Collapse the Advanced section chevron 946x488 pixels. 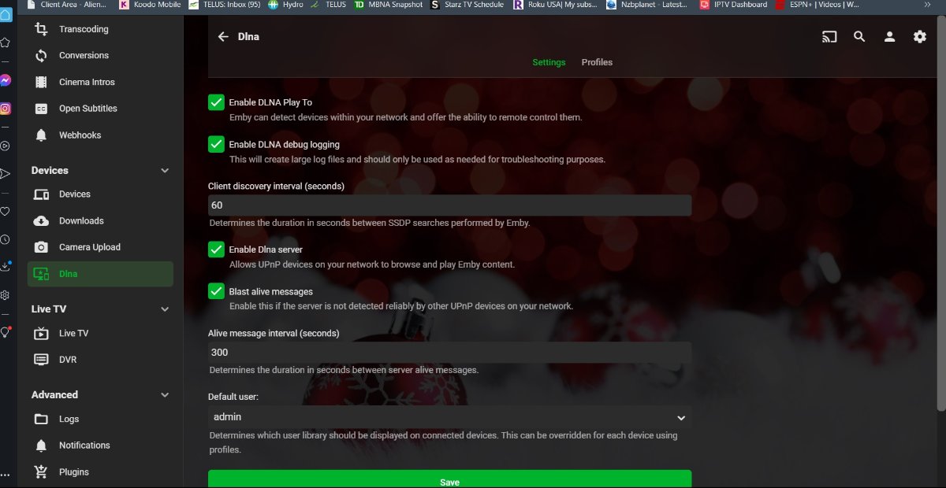[165, 395]
